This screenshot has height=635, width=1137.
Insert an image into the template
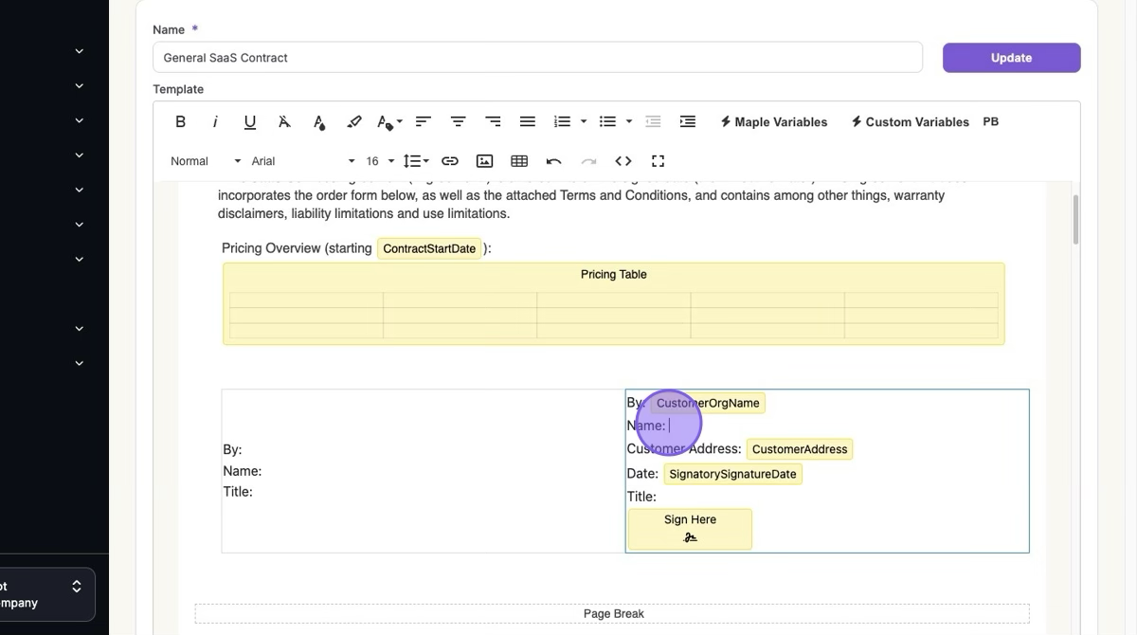(484, 161)
